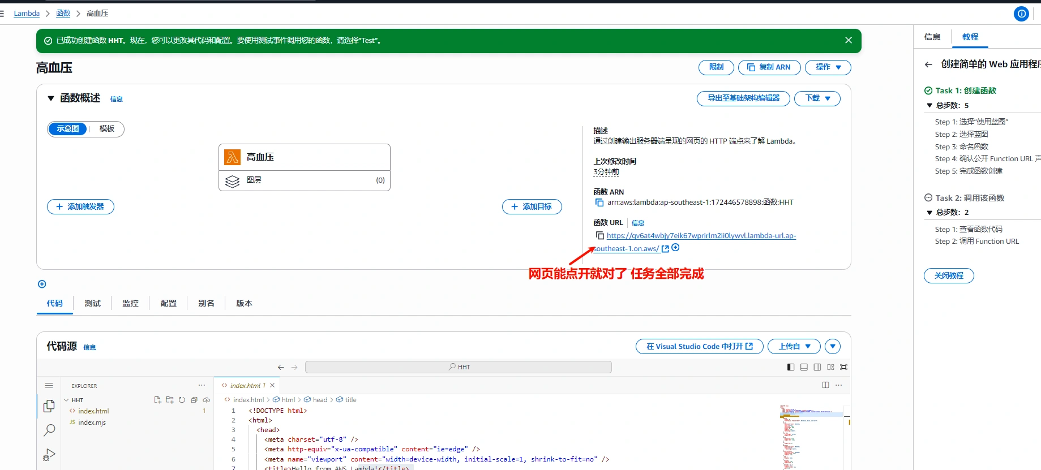Click the Collapse Folders icon in explorer

(x=194, y=400)
